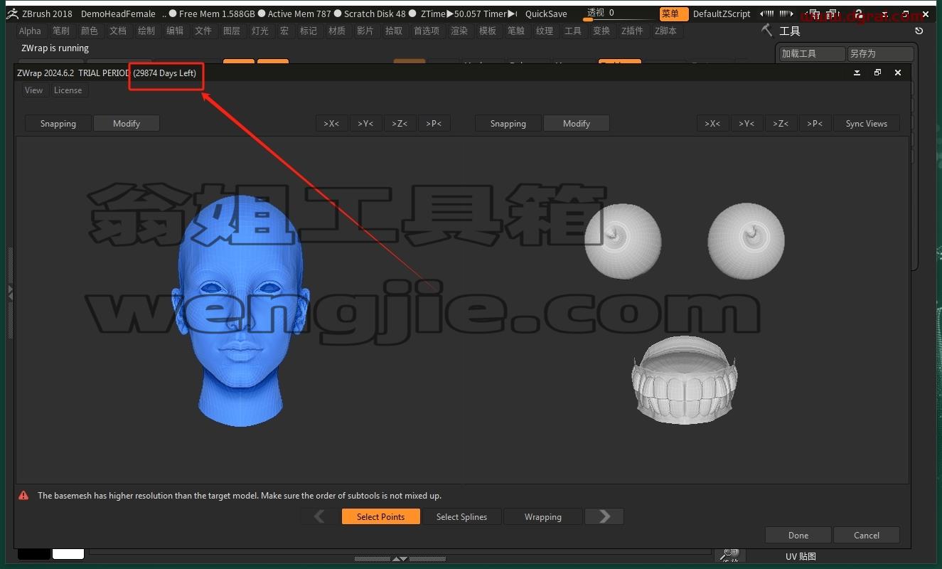The height and width of the screenshot is (569, 942).
Task: Click the Cancel button
Action: click(x=867, y=535)
